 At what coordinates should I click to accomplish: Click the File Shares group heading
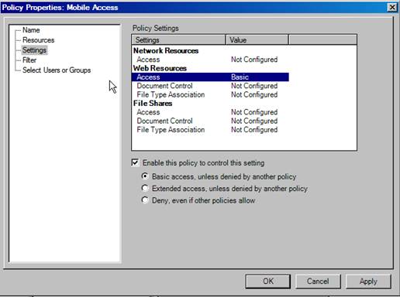153,104
